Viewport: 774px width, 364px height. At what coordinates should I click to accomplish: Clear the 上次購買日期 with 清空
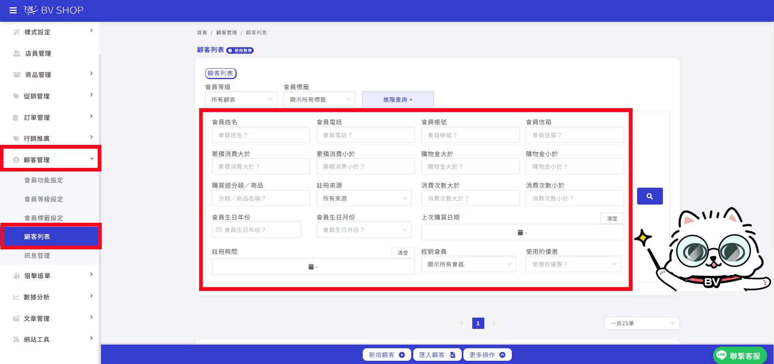[612, 218]
